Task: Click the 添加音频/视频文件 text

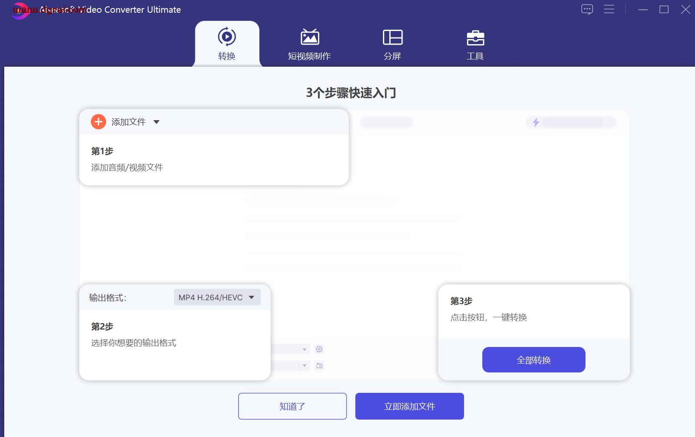Action: pyautogui.click(x=127, y=167)
